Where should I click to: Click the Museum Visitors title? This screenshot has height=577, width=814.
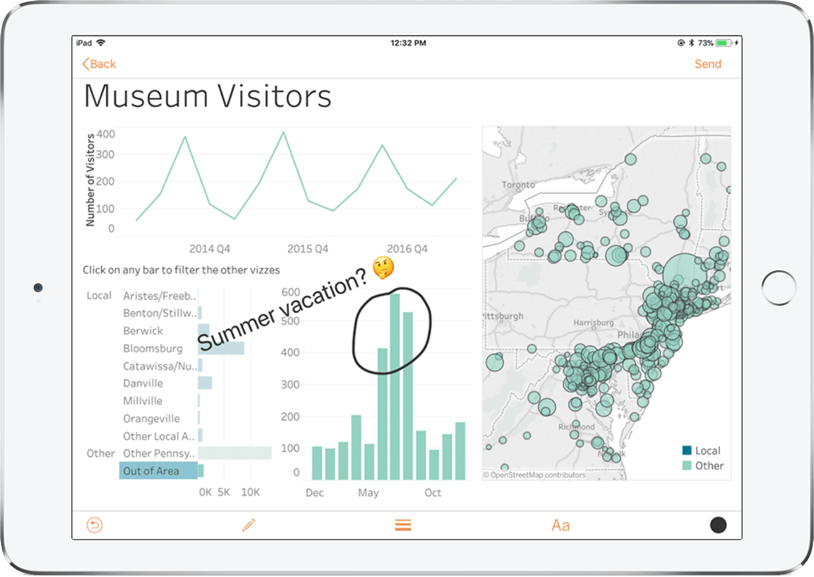(207, 96)
